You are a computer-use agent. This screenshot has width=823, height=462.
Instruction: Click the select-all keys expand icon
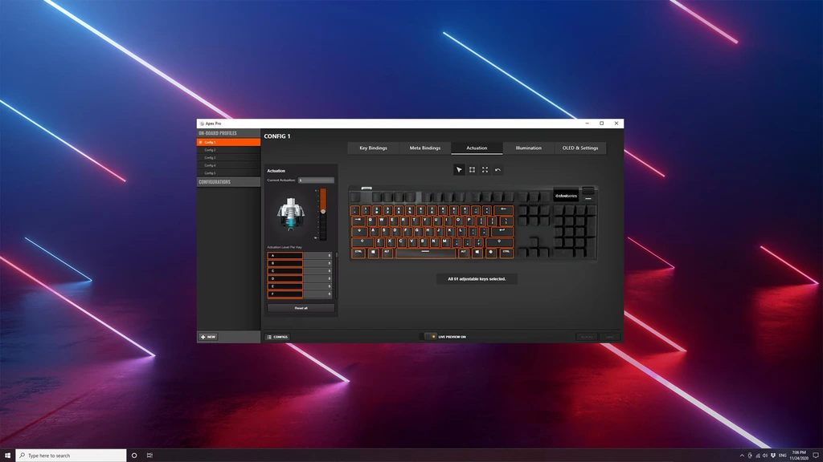[485, 170]
